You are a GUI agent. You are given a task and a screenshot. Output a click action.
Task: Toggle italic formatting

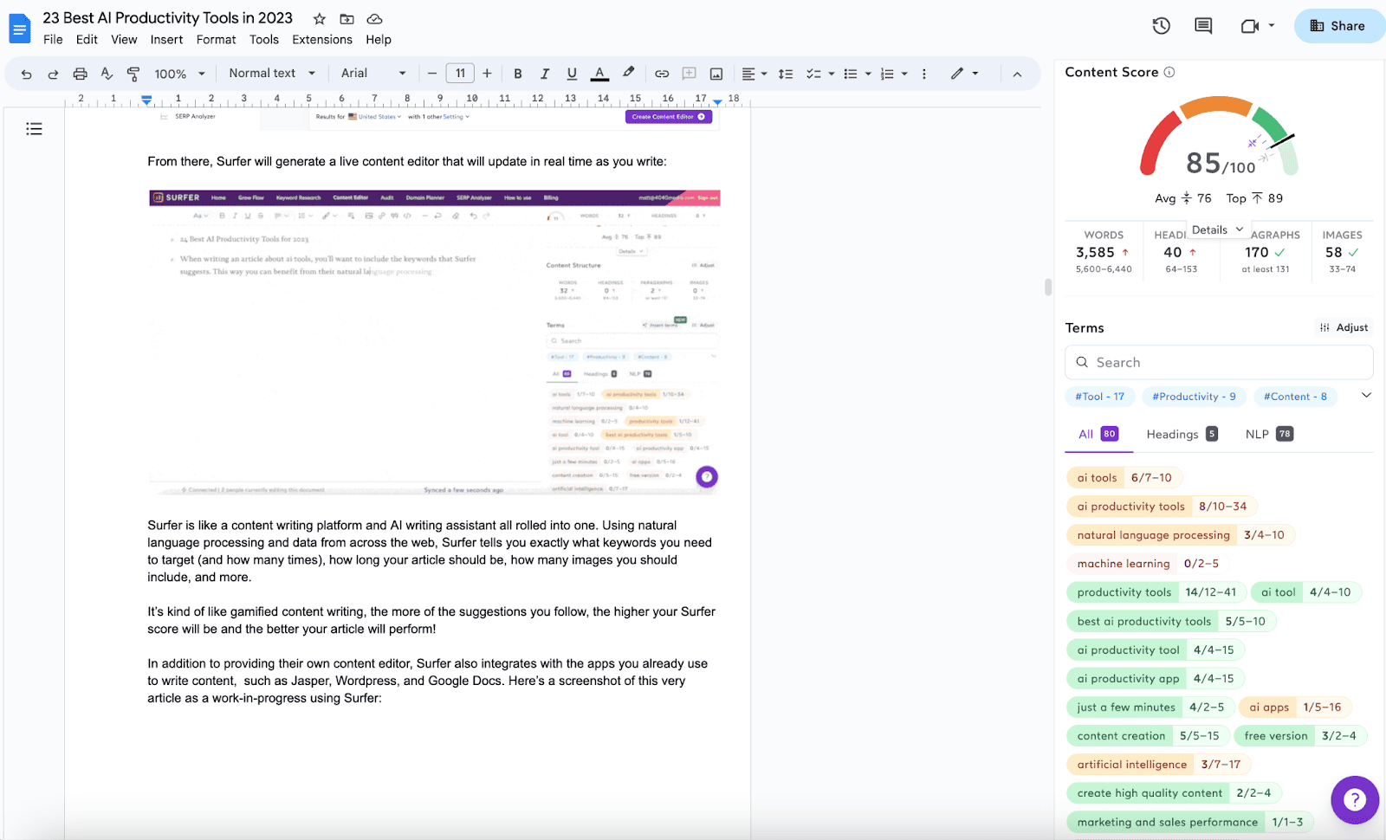coord(545,74)
